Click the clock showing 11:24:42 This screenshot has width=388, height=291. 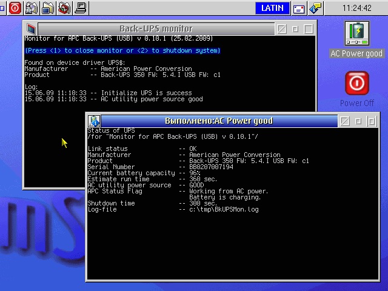tap(357, 8)
